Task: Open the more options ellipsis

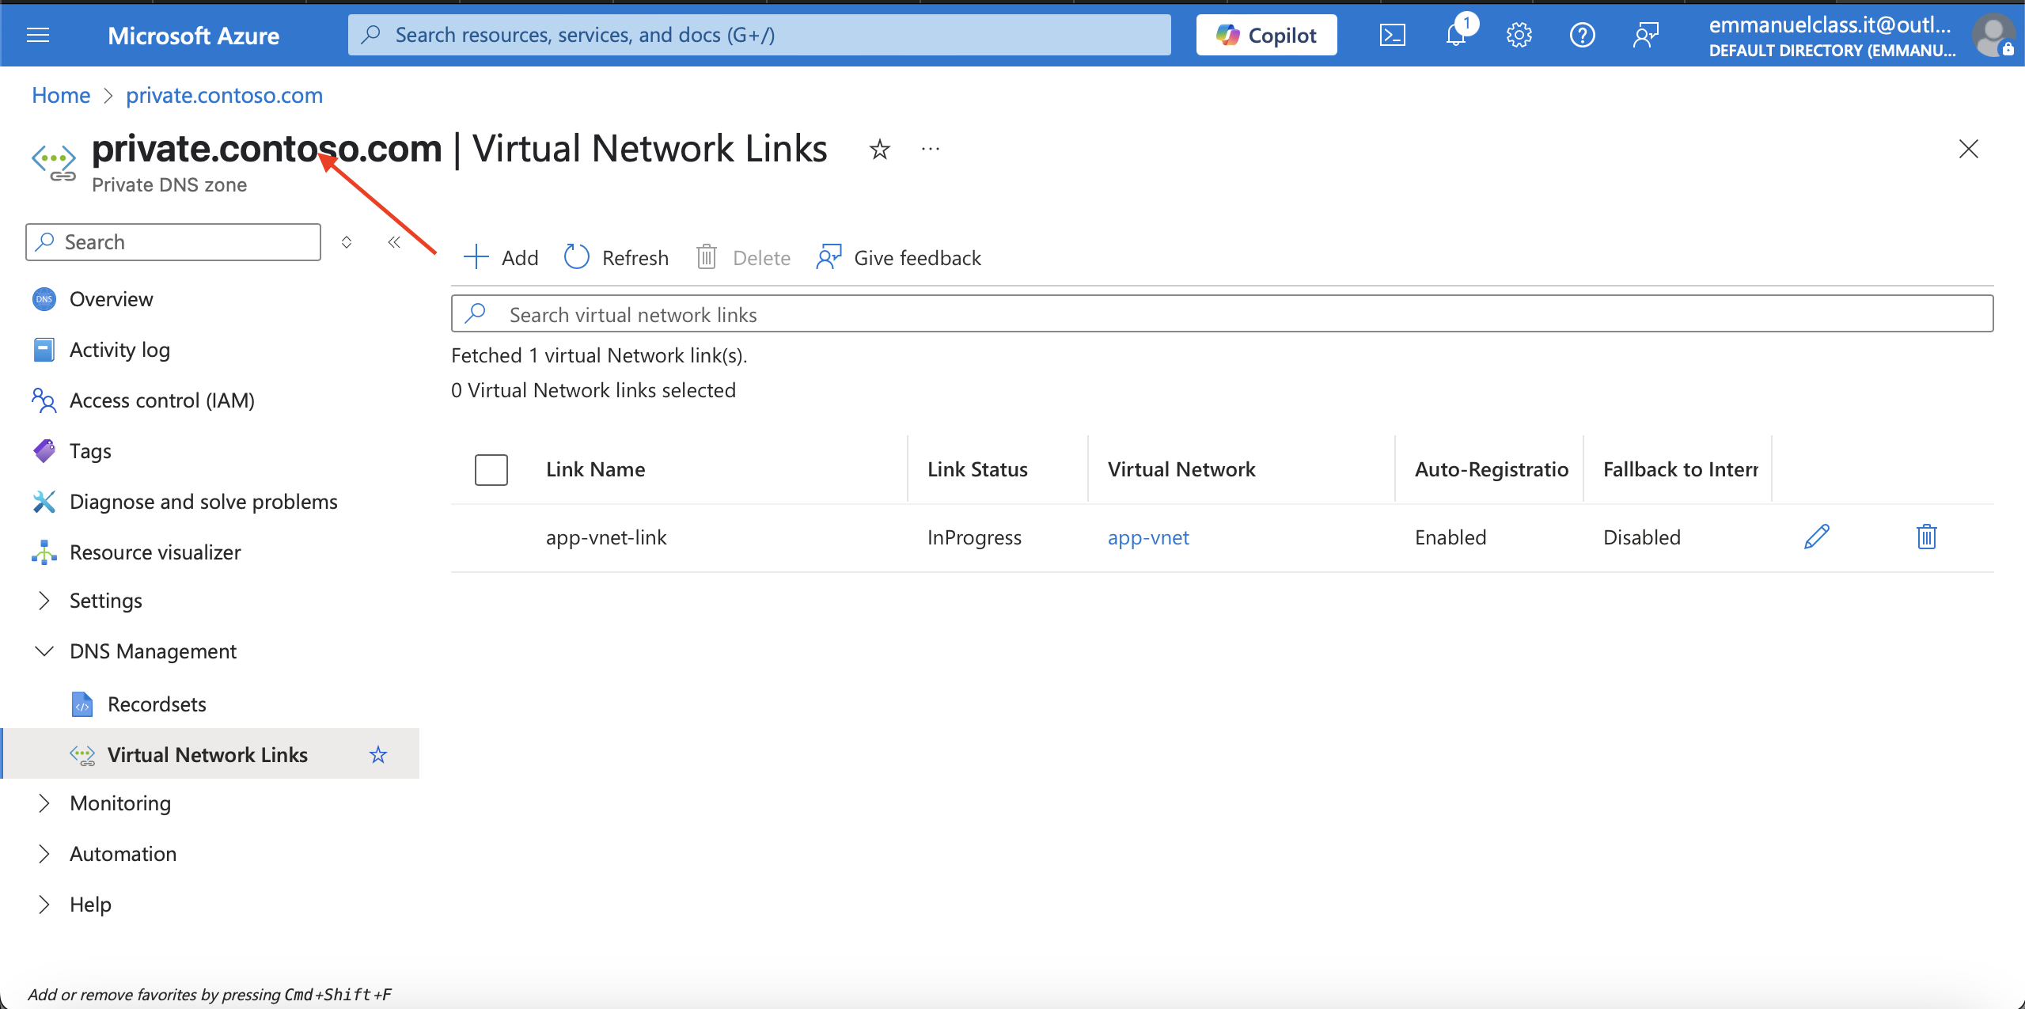Action: 931,149
